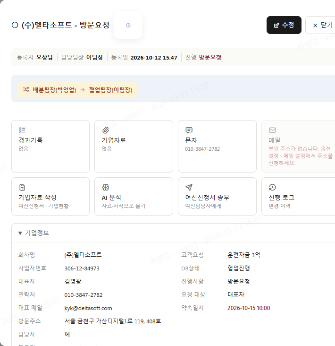Click the red 방문요청 status in header bar

point(210,57)
